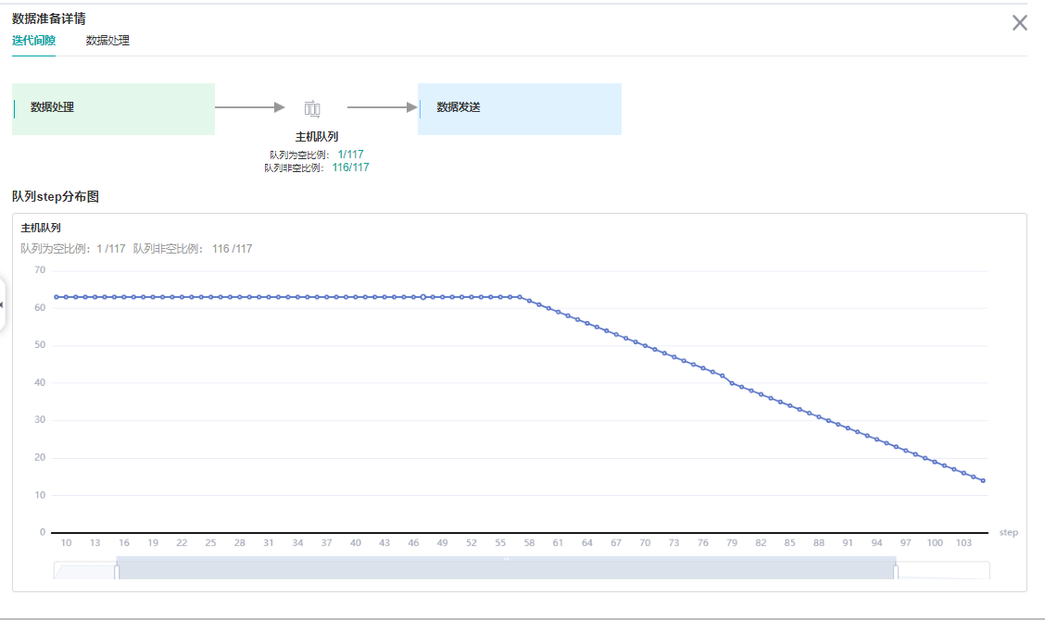Select the green 数据处理 stage box

click(x=113, y=108)
